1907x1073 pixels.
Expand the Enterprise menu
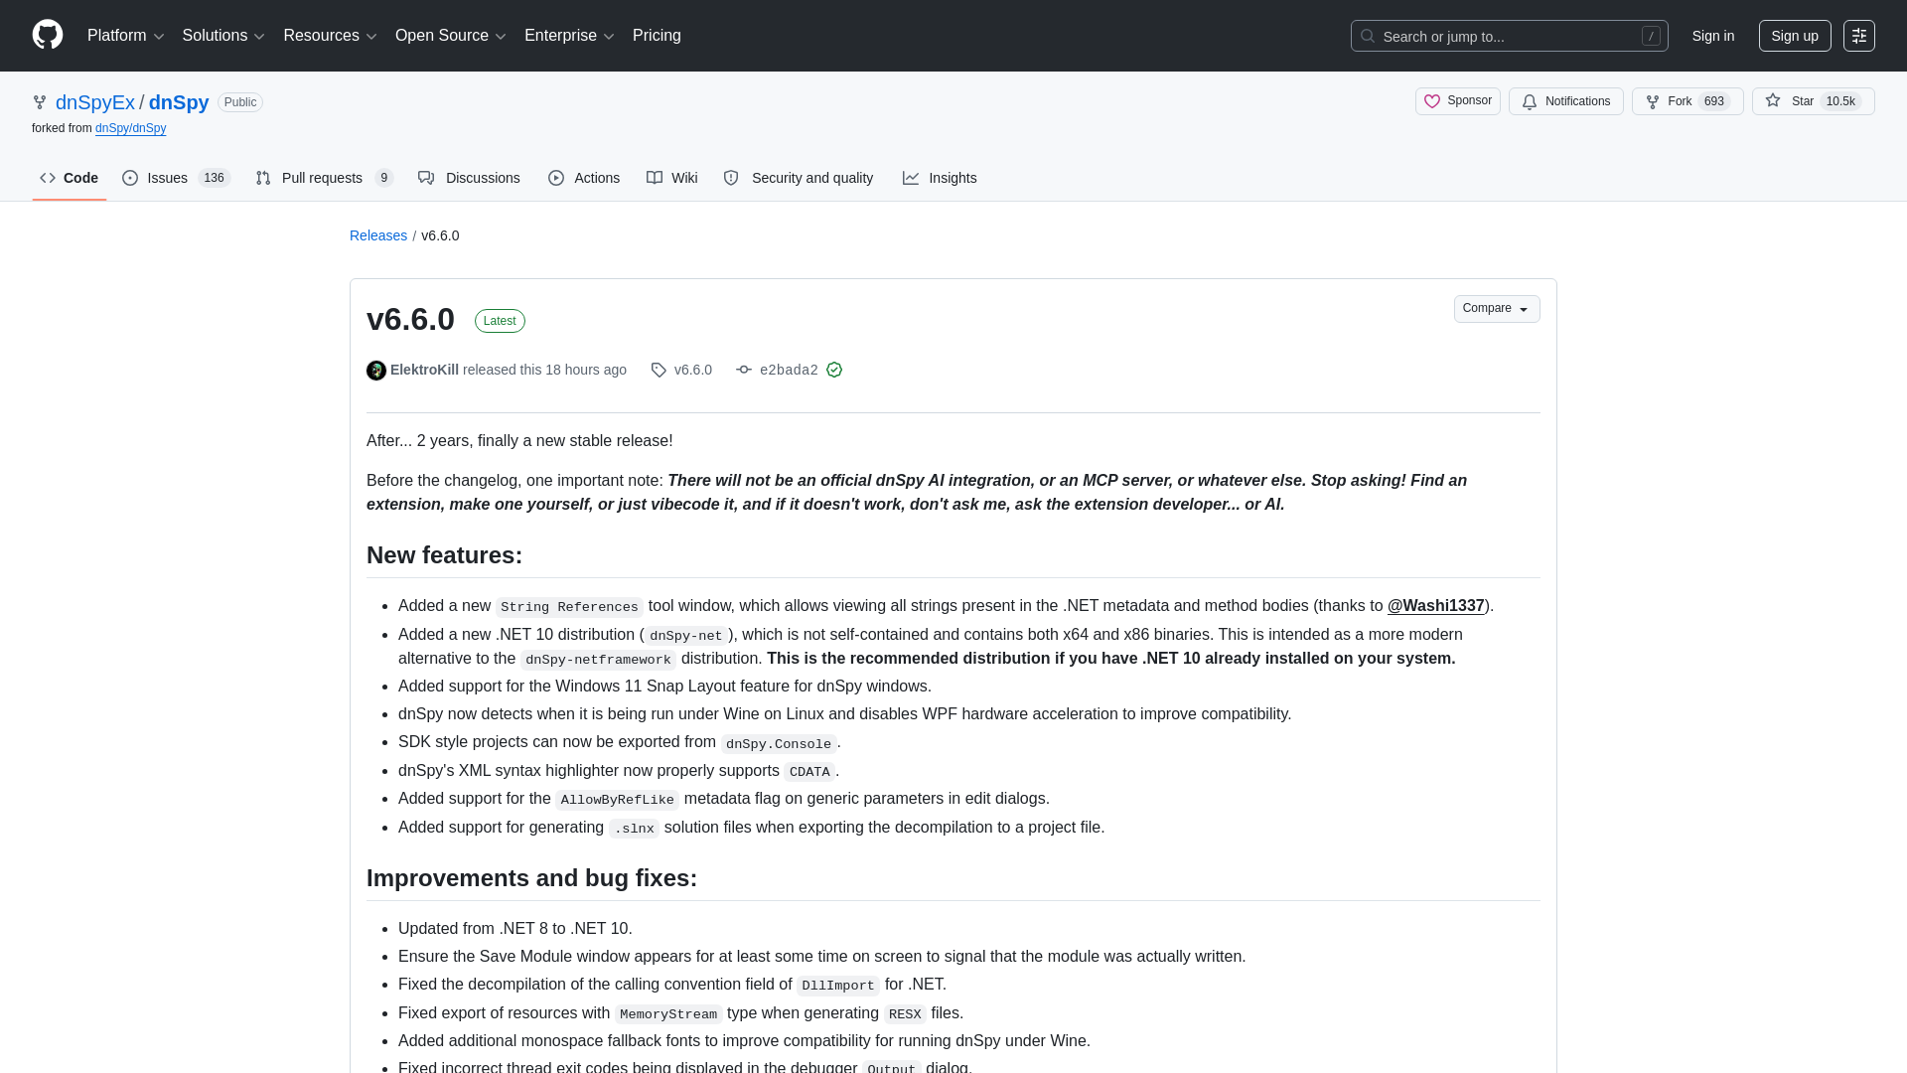569,36
